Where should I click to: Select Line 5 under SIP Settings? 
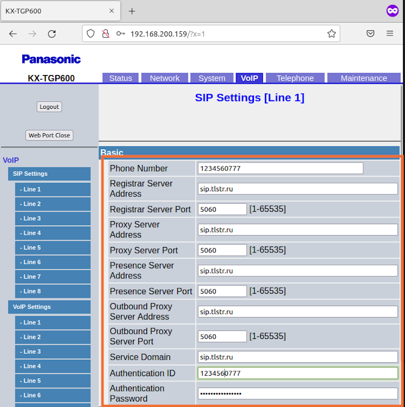pos(53,247)
